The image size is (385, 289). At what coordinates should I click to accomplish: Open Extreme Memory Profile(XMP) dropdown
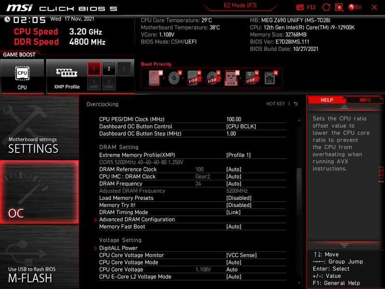(x=239, y=155)
